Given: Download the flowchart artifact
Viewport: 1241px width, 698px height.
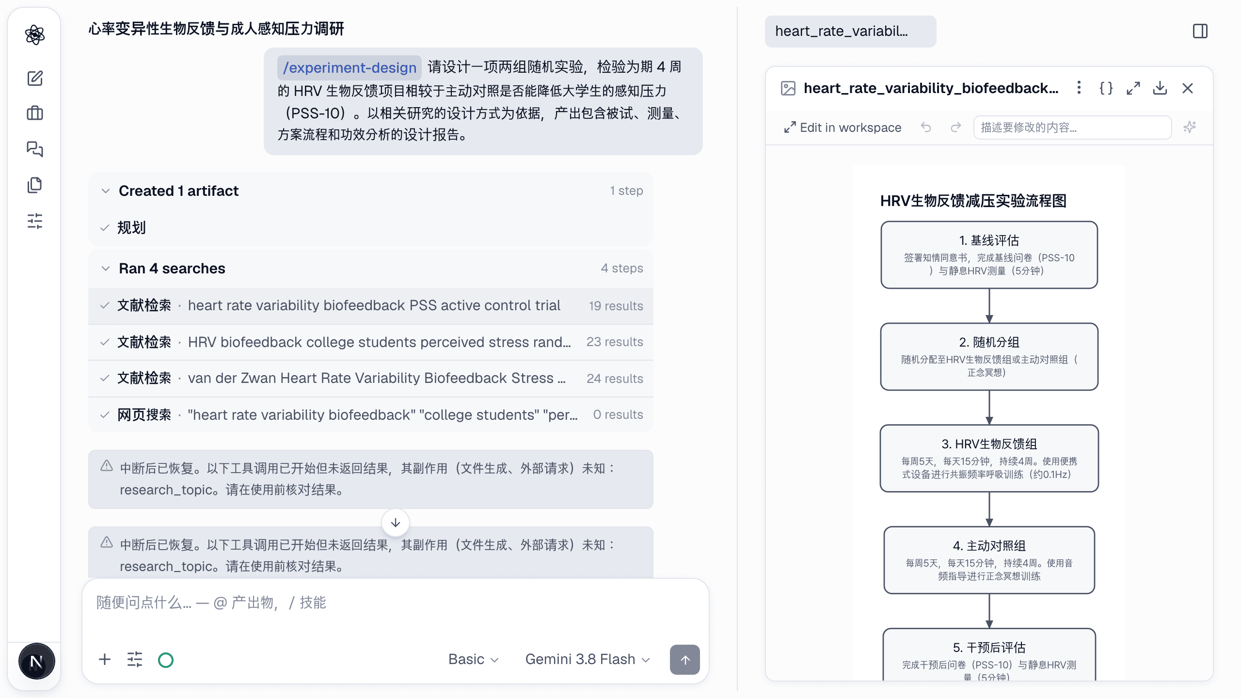Looking at the screenshot, I should (1160, 88).
